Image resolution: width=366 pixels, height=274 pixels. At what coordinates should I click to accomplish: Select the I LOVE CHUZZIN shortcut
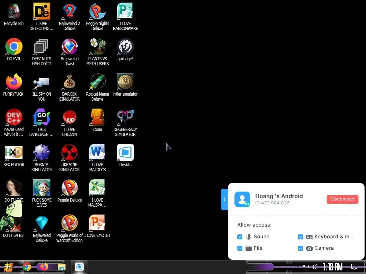coord(70,123)
